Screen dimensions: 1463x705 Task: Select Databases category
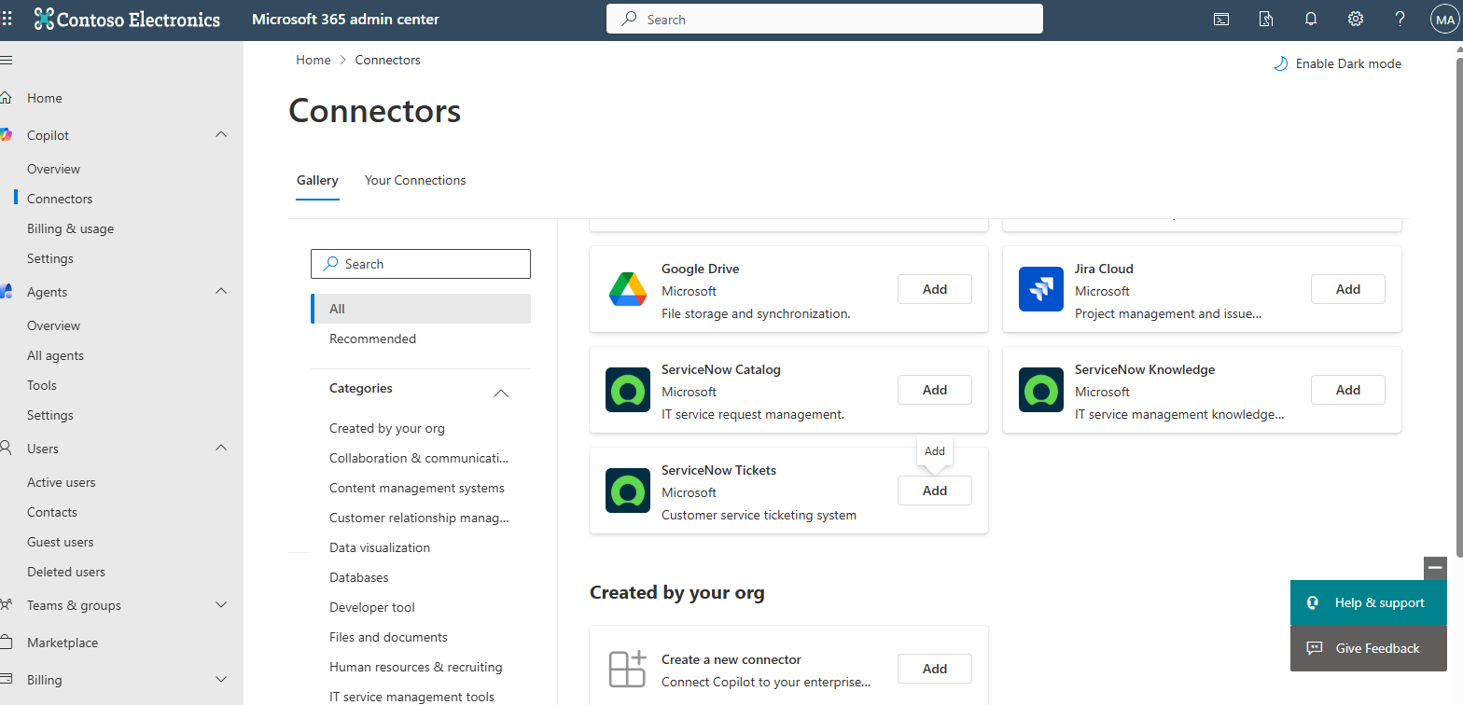(x=359, y=577)
